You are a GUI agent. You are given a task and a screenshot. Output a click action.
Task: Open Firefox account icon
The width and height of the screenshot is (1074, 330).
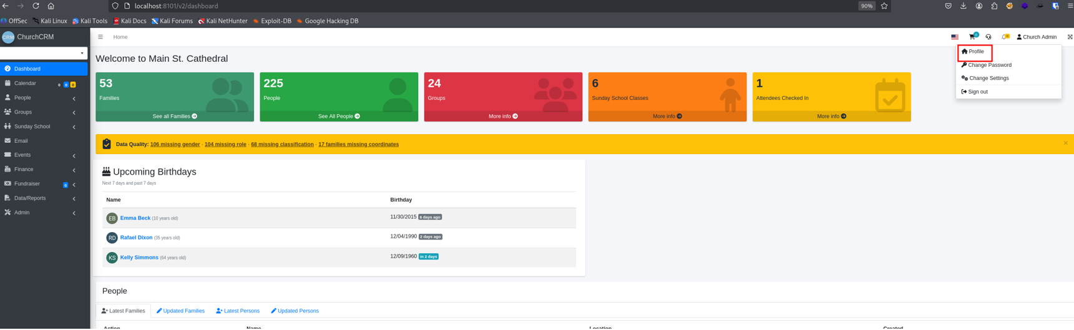coord(979,6)
